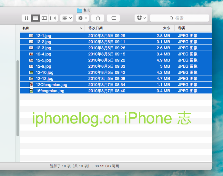Select the 12-4.jpg thumbnail icon
Viewport: 223px width, 176px height.
click(x=31, y=54)
